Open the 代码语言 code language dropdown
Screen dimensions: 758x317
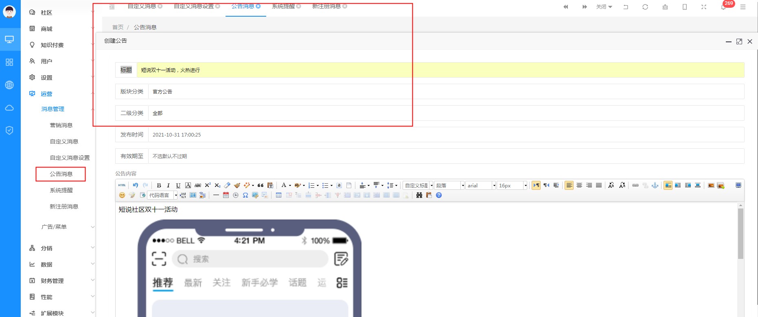tap(163, 195)
